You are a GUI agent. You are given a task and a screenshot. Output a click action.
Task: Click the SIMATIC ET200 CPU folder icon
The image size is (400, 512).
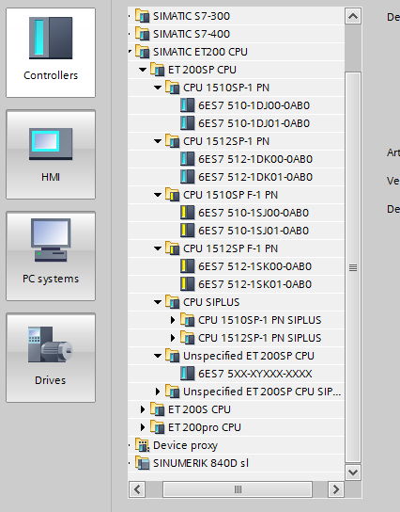click(x=143, y=52)
